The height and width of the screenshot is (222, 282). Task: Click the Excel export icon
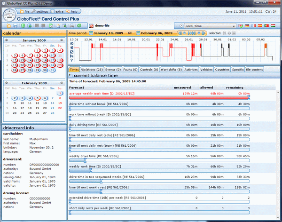tap(64, 26)
